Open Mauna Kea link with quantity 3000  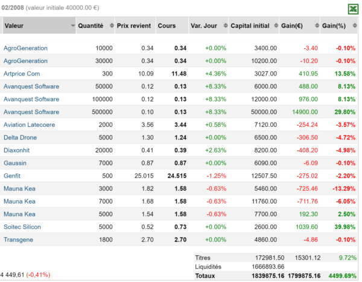click(x=20, y=188)
